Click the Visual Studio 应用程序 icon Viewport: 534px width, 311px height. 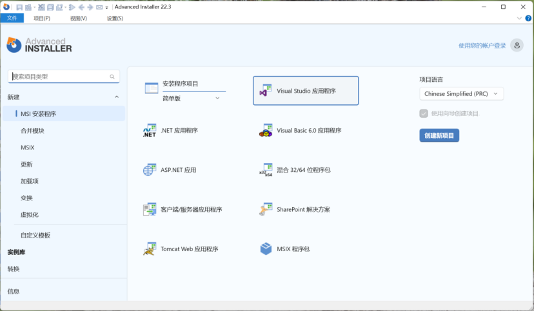[x=265, y=91]
